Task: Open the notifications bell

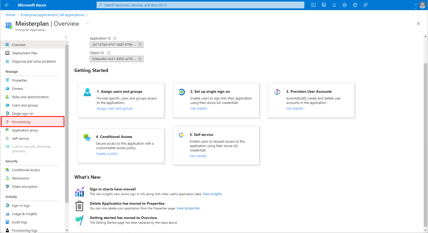Action: pos(334,5)
